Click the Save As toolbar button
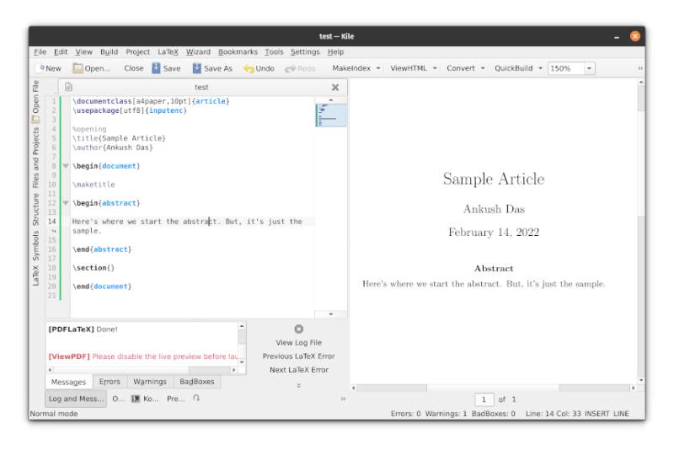Image resolution: width=674 pixels, height=450 pixels. pos(211,68)
